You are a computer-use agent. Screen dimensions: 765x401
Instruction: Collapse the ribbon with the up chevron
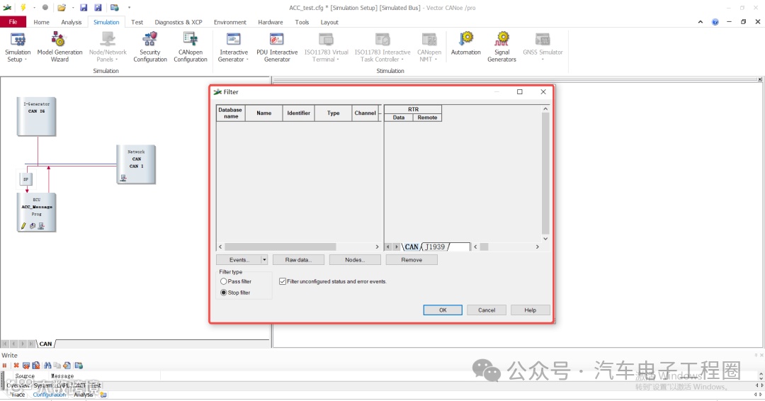coord(700,22)
